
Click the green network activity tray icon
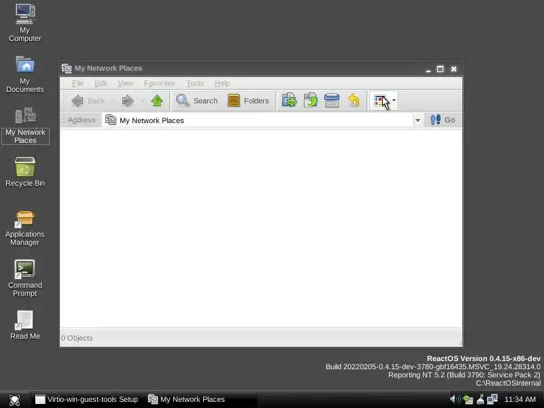468,400
